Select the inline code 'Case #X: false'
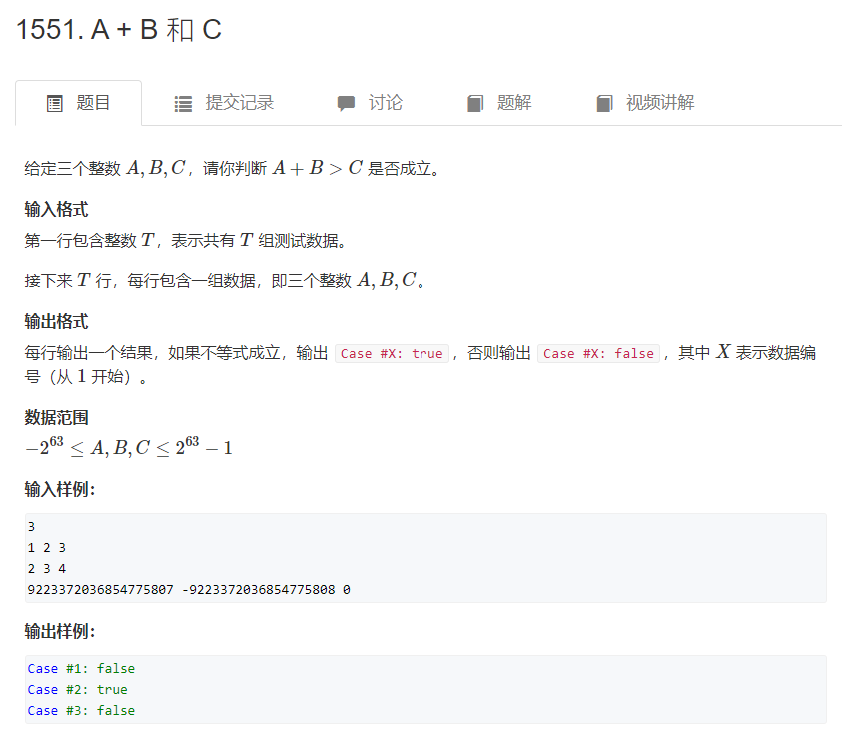This screenshot has height=732, width=842. (x=598, y=354)
